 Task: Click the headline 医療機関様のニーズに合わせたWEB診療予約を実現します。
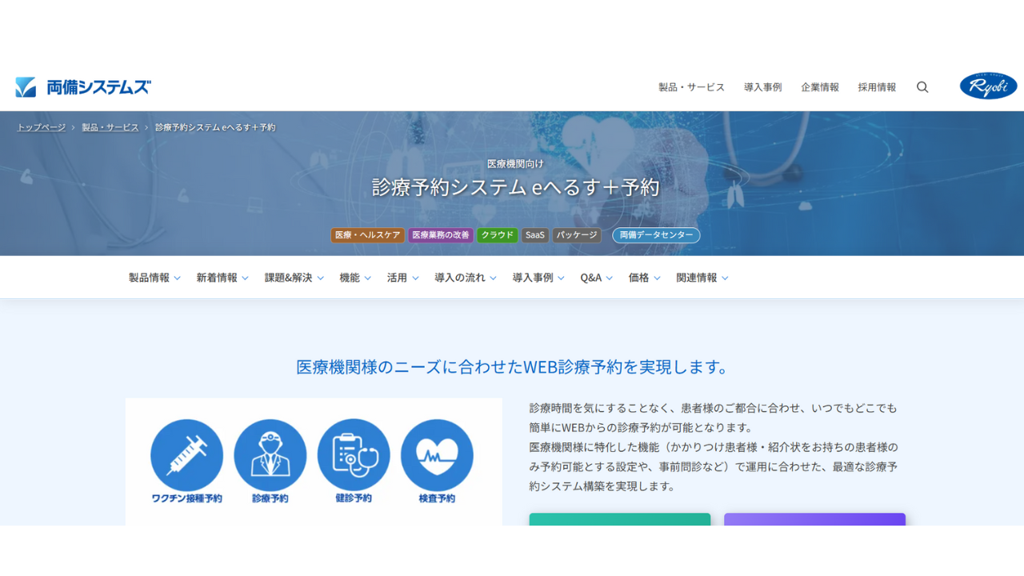coord(514,367)
